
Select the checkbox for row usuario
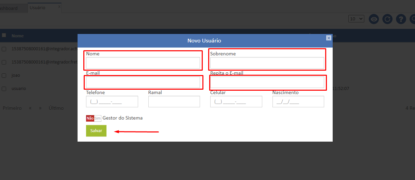pos(4,89)
